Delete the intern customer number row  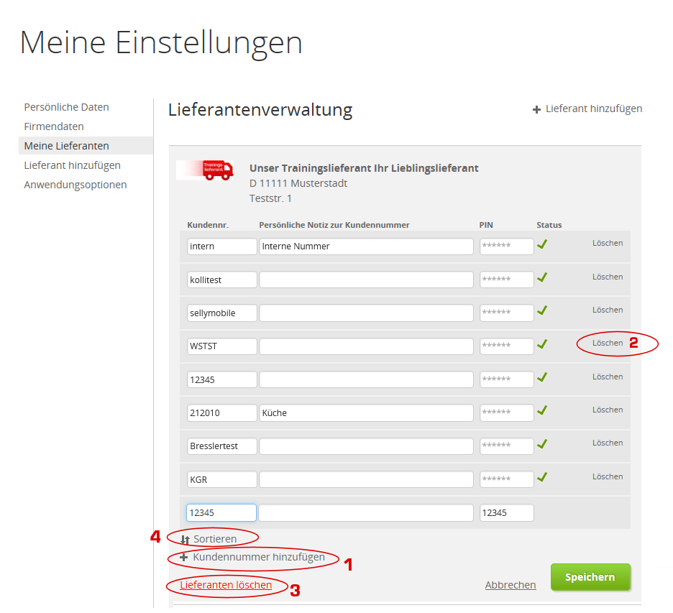[608, 243]
